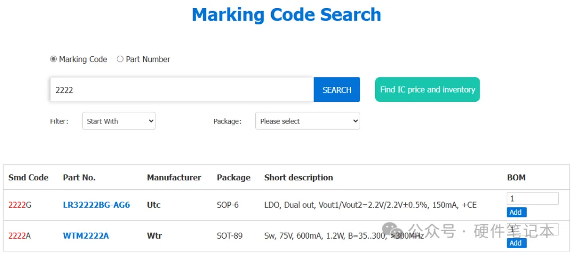Viewport: 573px width, 254px height.
Task: Click the blue SEARCH button
Action: tap(337, 90)
